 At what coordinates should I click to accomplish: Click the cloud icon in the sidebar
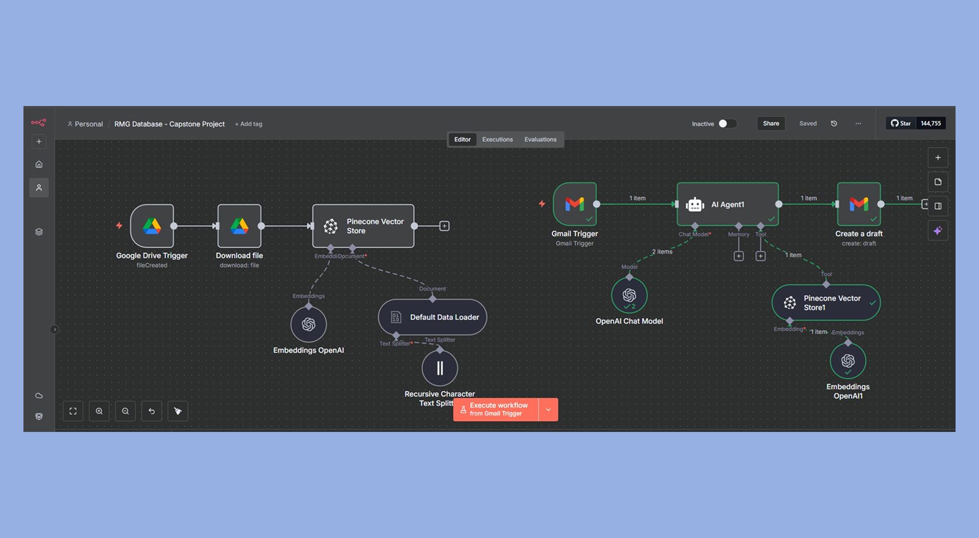[39, 395]
